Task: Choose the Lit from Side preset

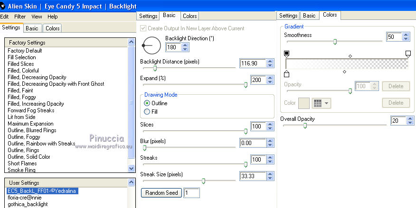Action: click(21, 117)
